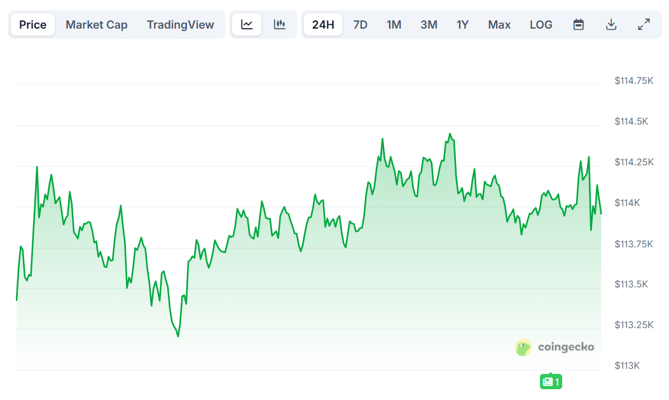The width and height of the screenshot is (669, 400).
Task: Click the CoinGecko watermark on the chart
Action: click(565, 347)
